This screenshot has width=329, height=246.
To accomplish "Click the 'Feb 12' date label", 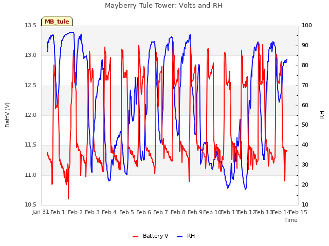I will click(247, 212).
